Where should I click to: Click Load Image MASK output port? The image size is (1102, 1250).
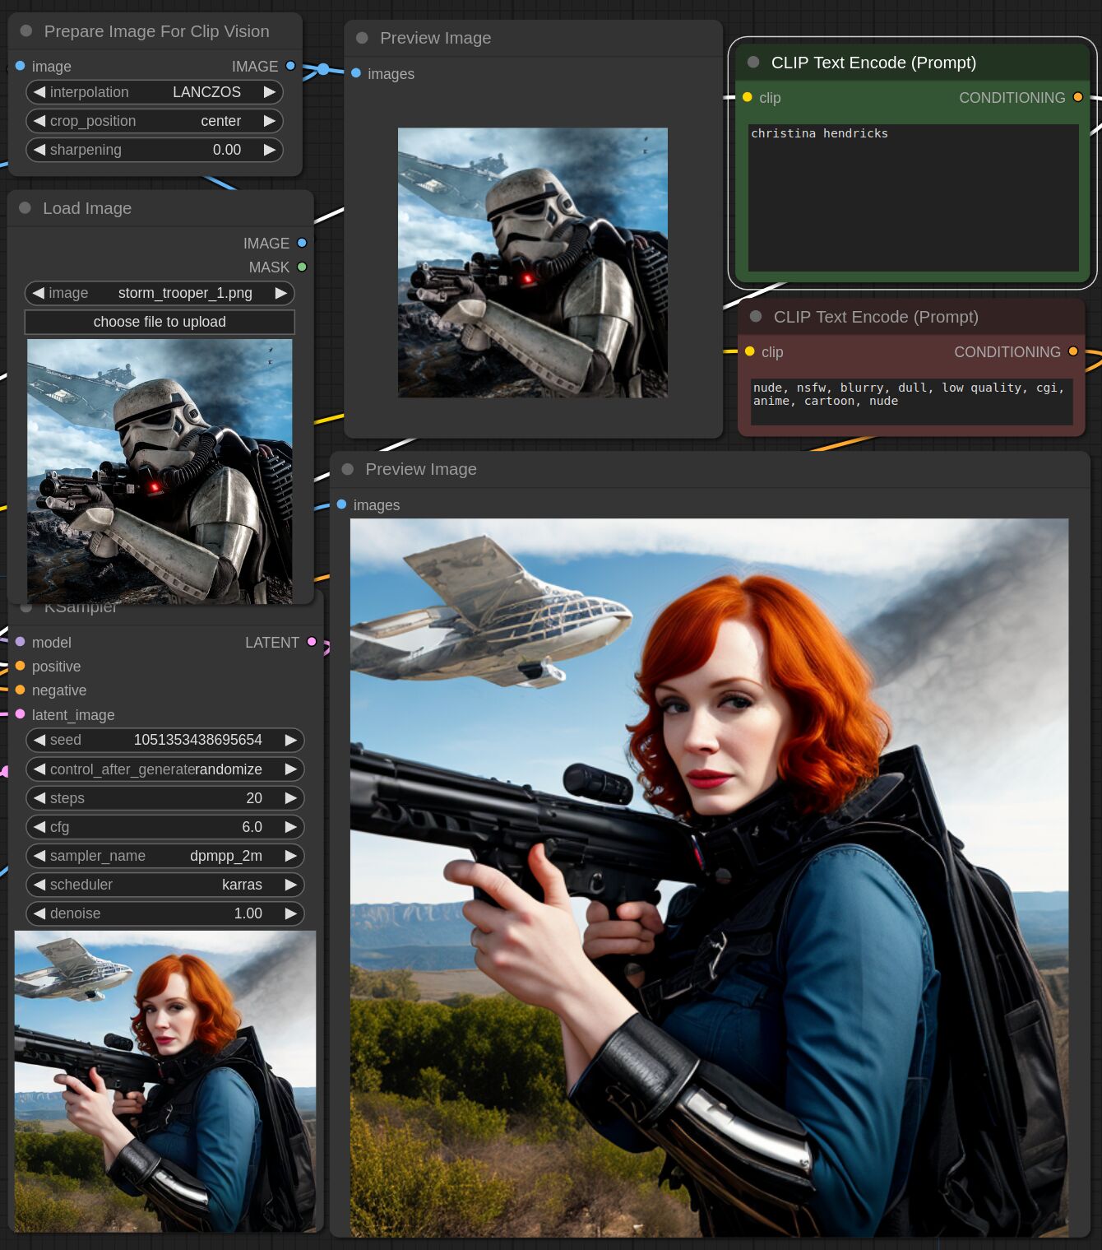click(302, 267)
